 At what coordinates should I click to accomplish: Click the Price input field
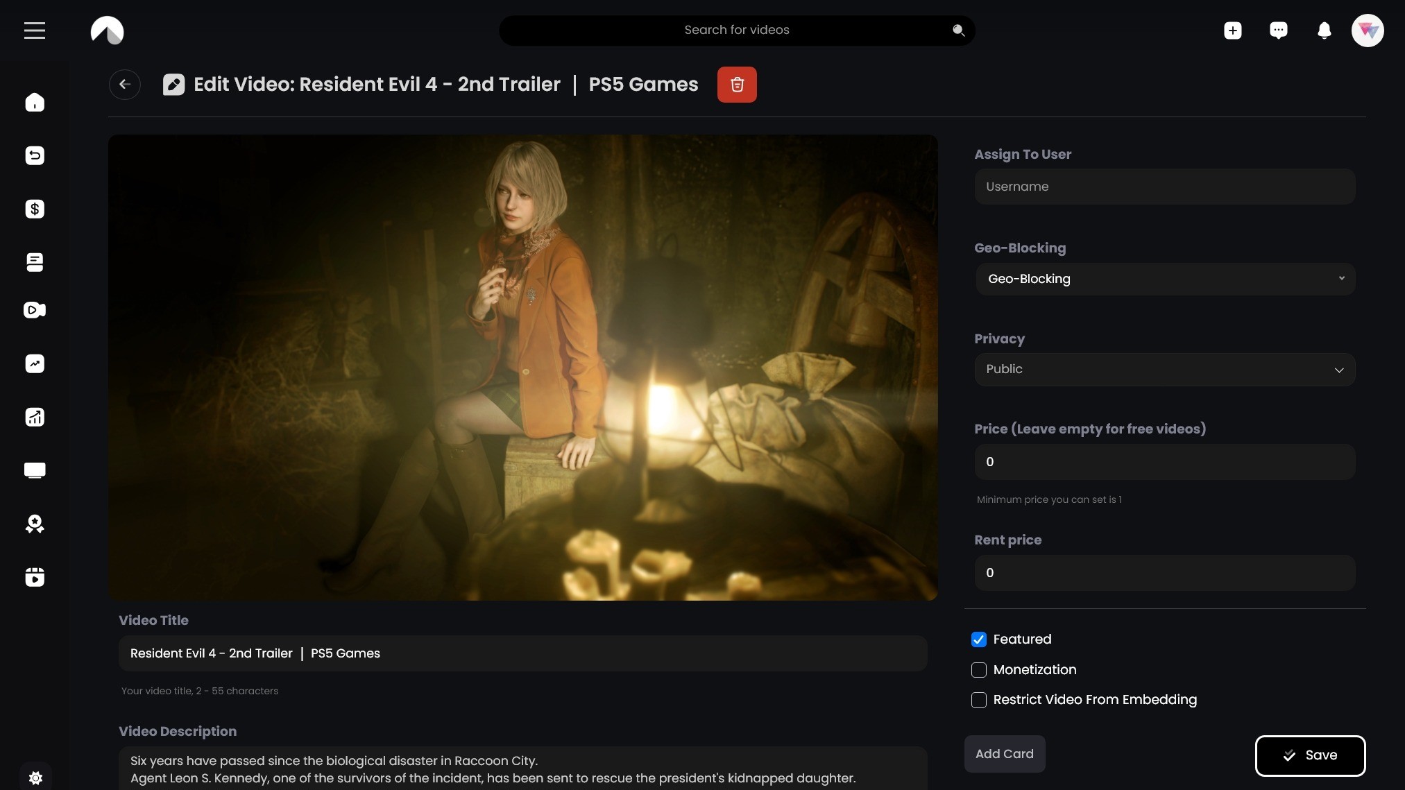pos(1165,462)
